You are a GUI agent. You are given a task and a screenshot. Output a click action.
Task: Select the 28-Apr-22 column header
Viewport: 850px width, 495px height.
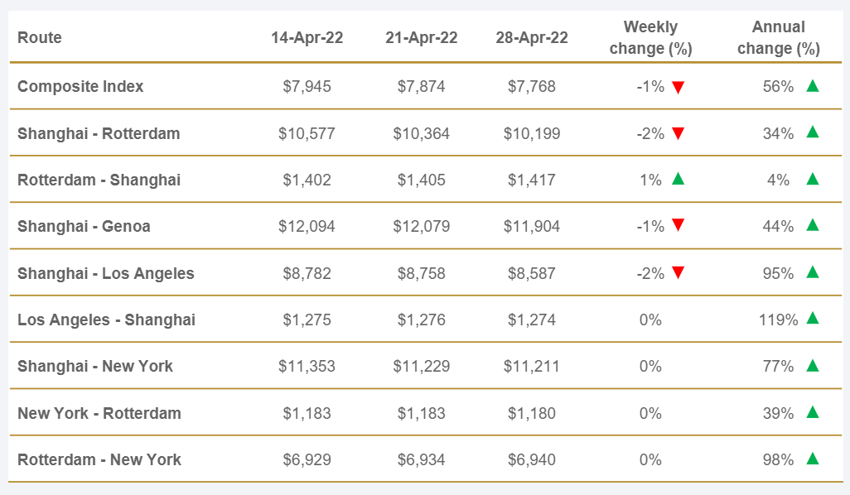(531, 38)
